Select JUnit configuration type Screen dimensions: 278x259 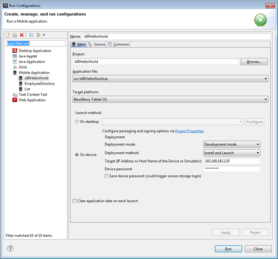23,67
